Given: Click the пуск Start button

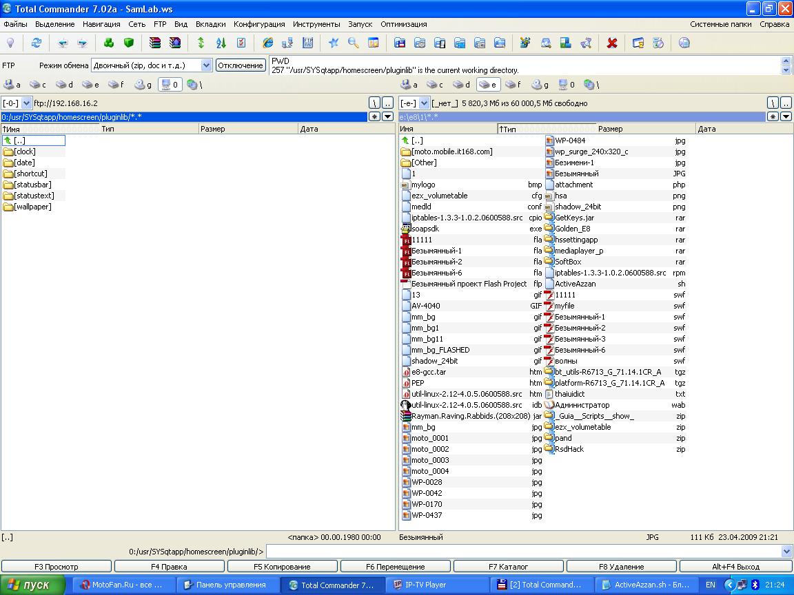Looking at the screenshot, I should (x=32, y=585).
